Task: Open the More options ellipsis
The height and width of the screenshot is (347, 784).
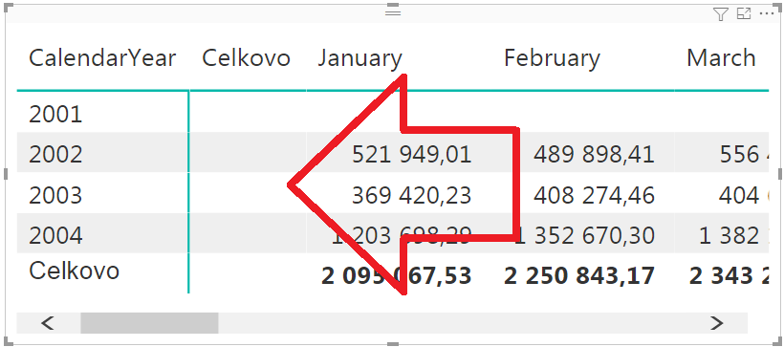Action: 767,14
